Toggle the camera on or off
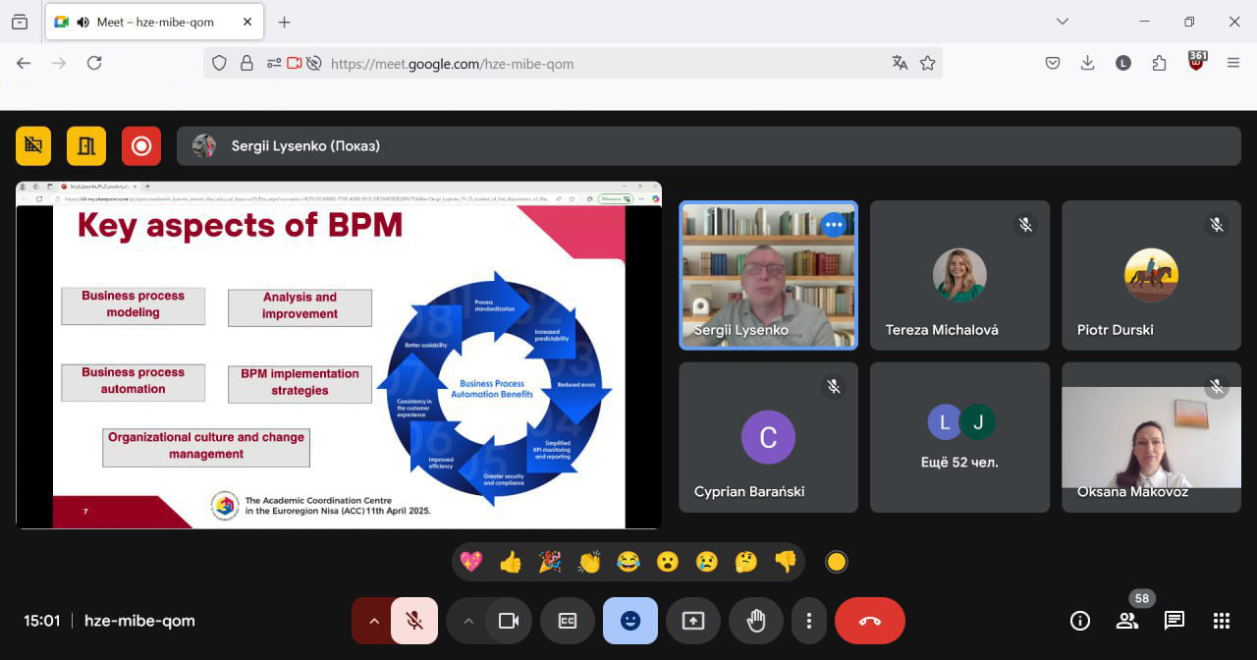The height and width of the screenshot is (660, 1257). [x=509, y=621]
